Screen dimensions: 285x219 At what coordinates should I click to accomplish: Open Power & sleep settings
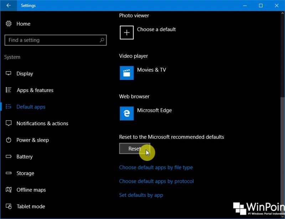pos(33,140)
